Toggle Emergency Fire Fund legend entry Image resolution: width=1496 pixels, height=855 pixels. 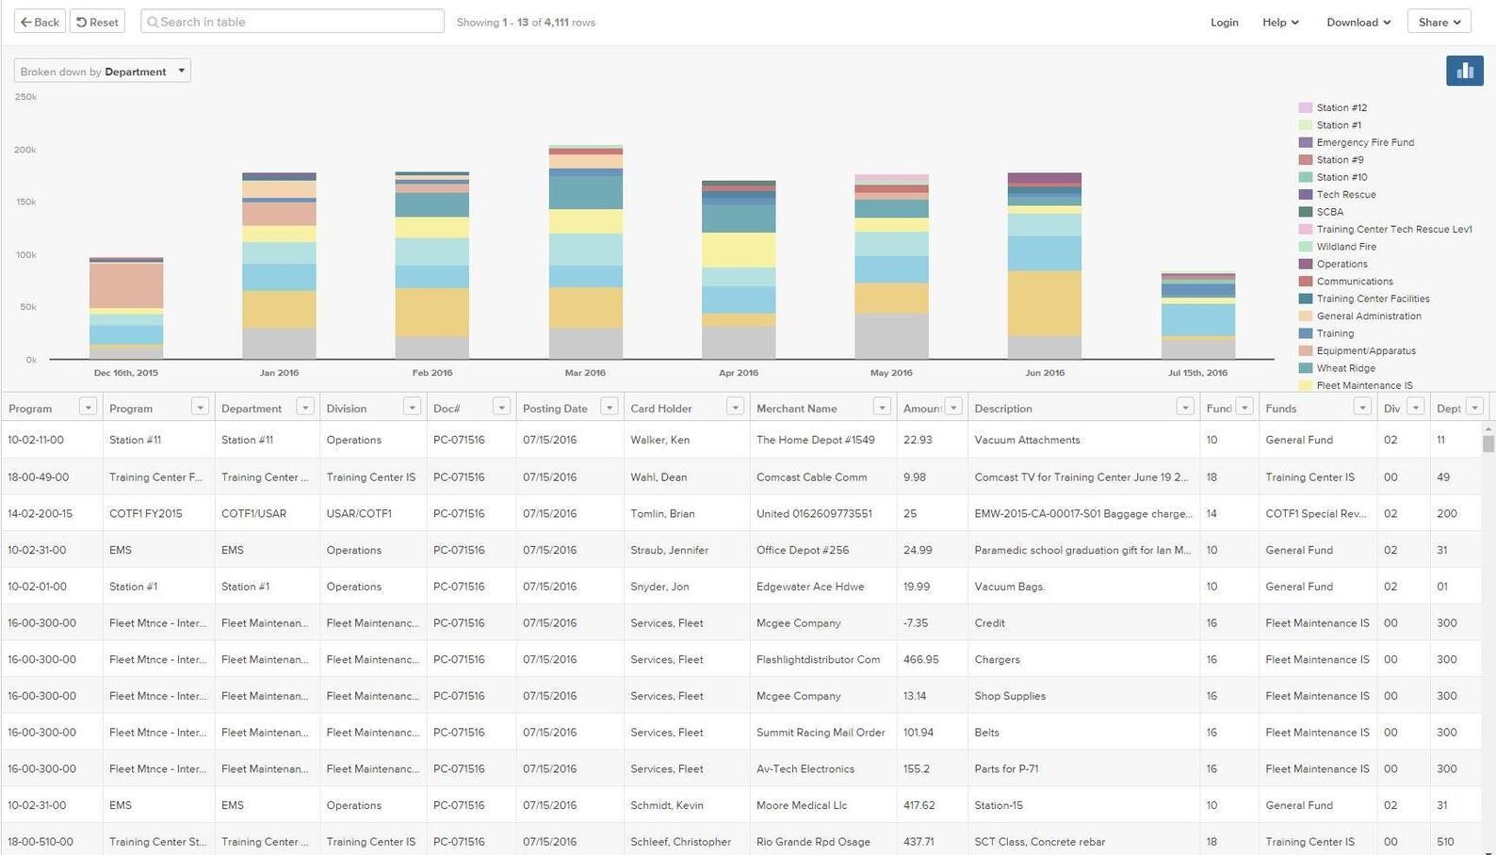(x=1364, y=142)
